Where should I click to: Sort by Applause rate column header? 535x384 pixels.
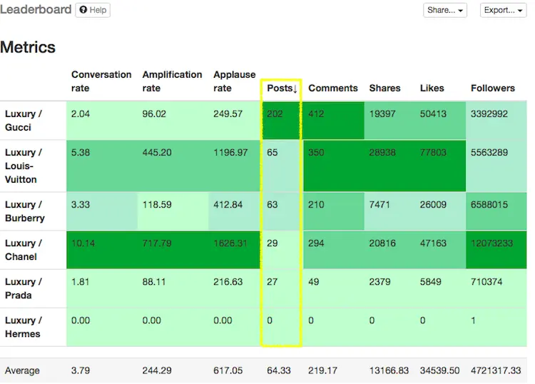tap(235, 81)
